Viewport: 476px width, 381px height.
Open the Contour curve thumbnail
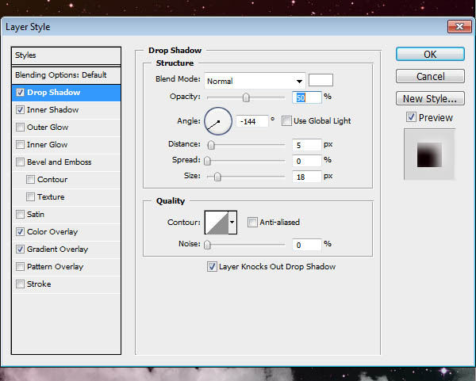[x=217, y=223]
